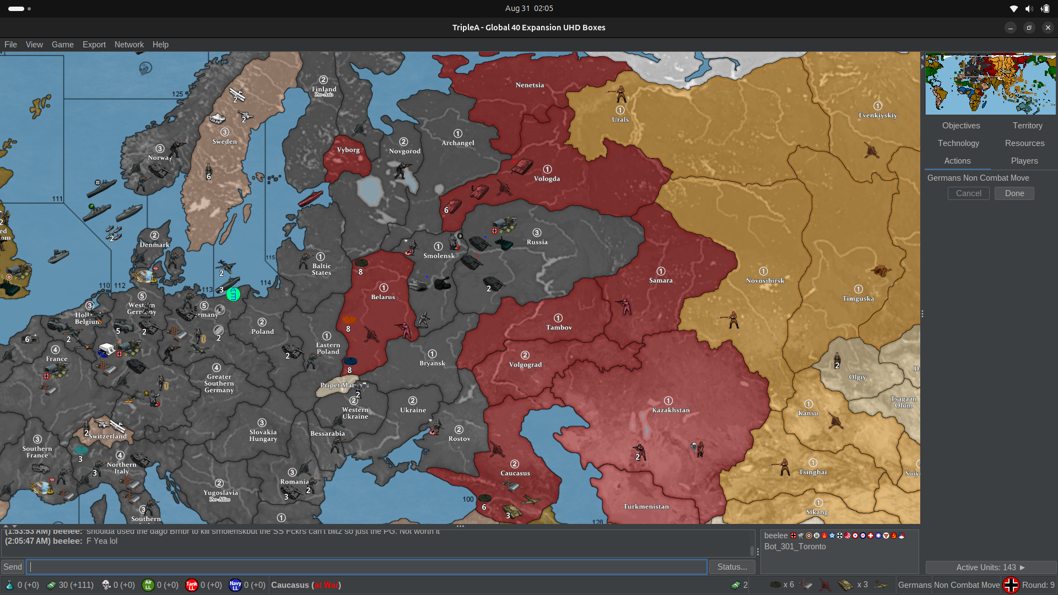Image resolution: width=1058 pixels, height=595 pixels.
Task: Click the Poland territory label
Action: 262,332
